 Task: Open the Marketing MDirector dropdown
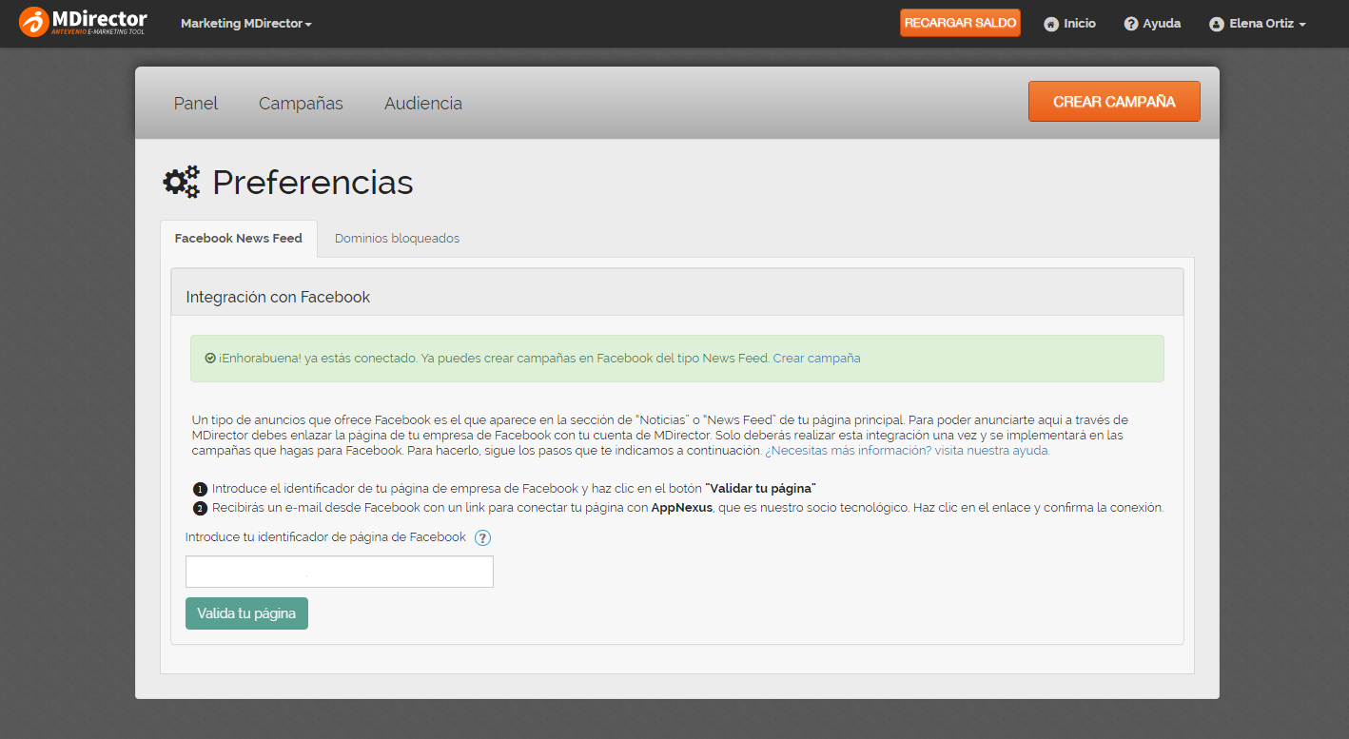[246, 23]
